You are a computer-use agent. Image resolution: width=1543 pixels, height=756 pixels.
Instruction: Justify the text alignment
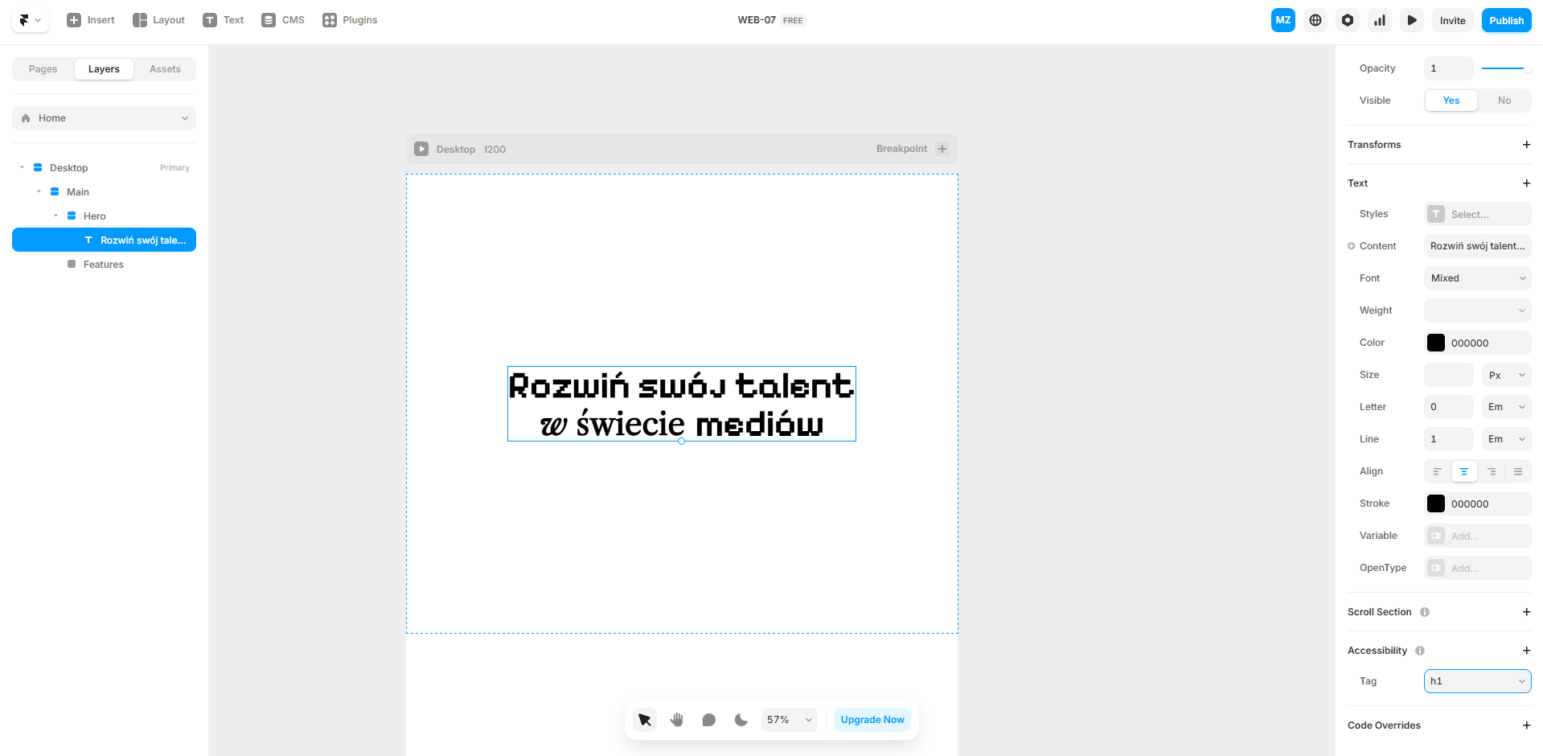click(x=1518, y=471)
